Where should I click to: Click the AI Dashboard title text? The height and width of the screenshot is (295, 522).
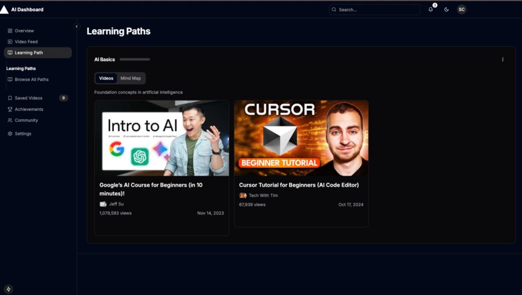coord(27,10)
